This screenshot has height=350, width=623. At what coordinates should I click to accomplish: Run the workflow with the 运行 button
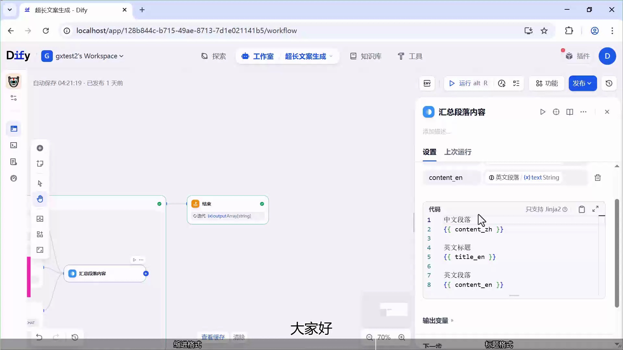469,83
